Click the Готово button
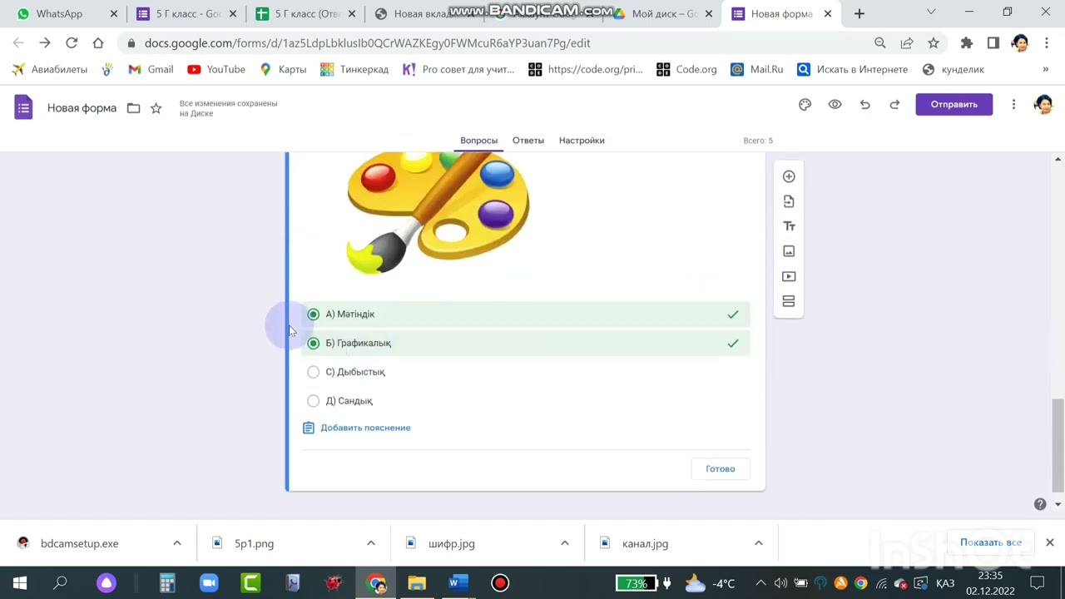The height and width of the screenshot is (599, 1065). coord(721,468)
